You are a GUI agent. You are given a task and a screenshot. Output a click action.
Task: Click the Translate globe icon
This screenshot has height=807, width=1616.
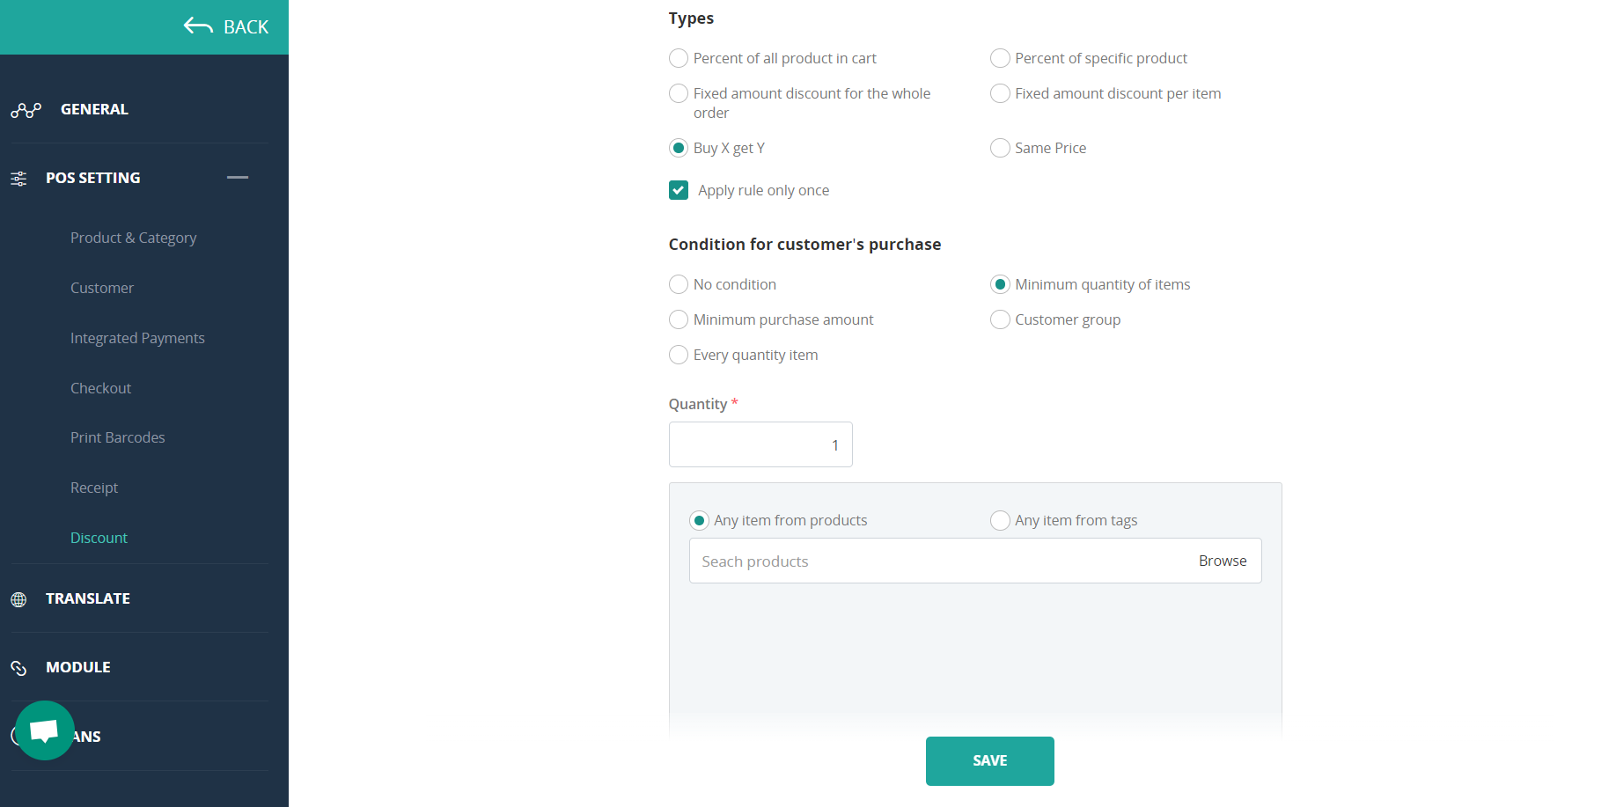[18, 599]
